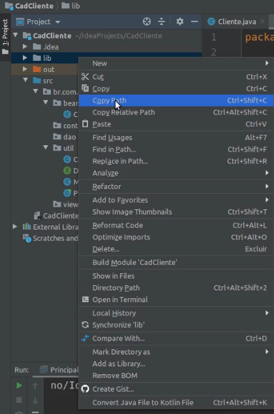Click the Stop square in Run panel

click(19, 400)
